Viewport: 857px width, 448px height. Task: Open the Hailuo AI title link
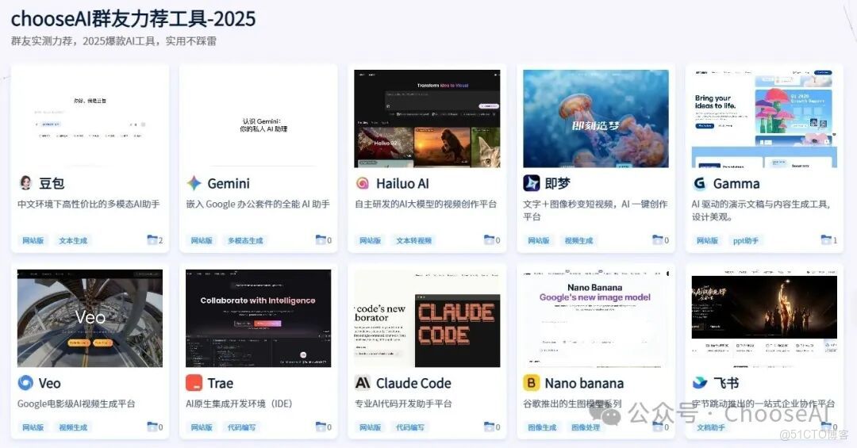tap(403, 184)
